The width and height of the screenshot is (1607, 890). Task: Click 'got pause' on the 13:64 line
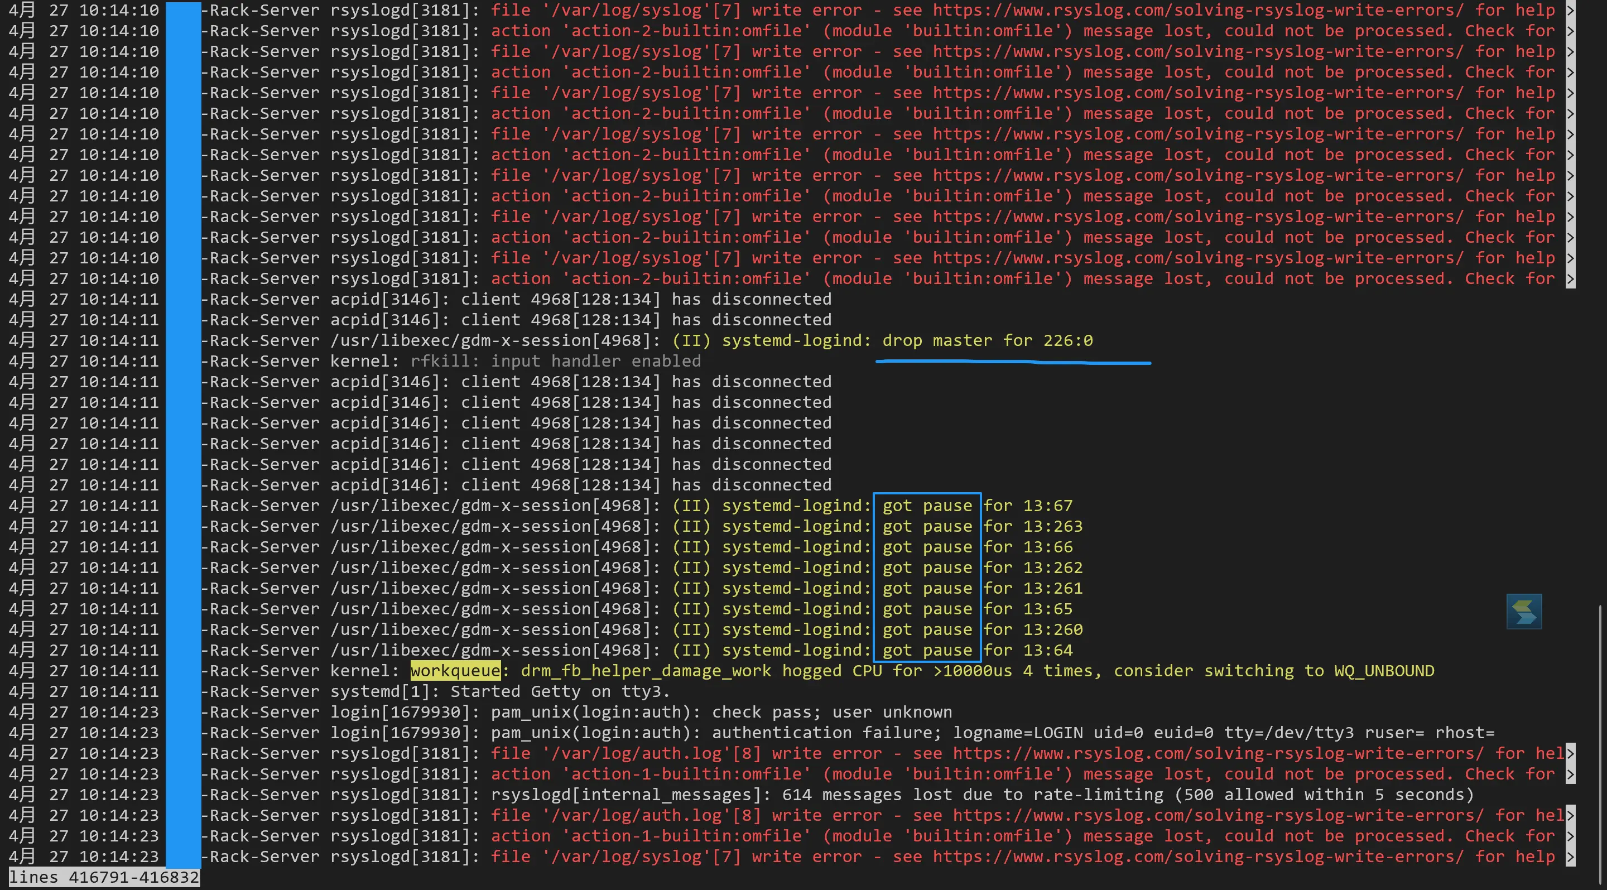(x=926, y=650)
